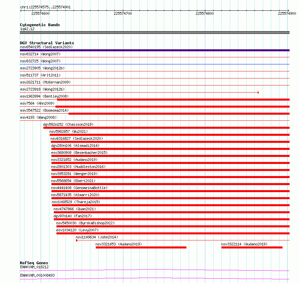299x283 pixels.
Task: Click chr1:225574575..225574901 region label
Action: [45, 7]
